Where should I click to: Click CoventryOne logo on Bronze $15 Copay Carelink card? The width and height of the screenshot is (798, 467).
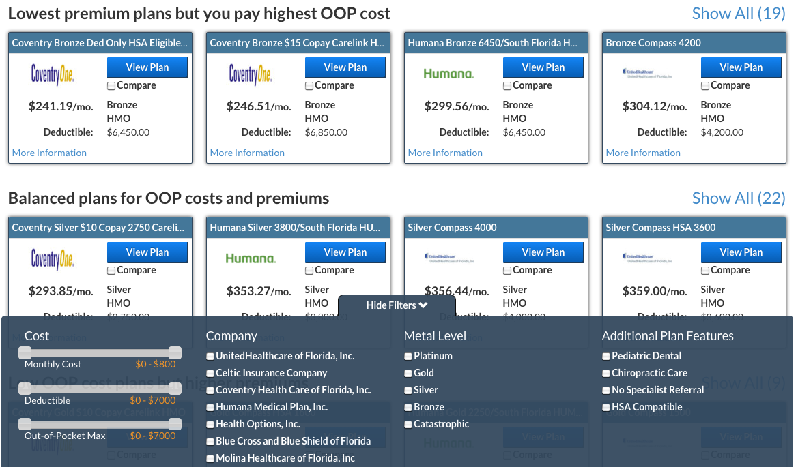pyautogui.click(x=251, y=74)
